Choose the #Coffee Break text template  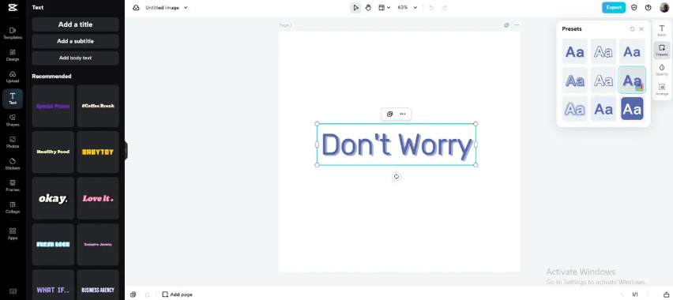pyautogui.click(x=98, y=106)
